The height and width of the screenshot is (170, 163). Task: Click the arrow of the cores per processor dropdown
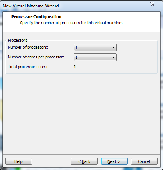[113, 57]
